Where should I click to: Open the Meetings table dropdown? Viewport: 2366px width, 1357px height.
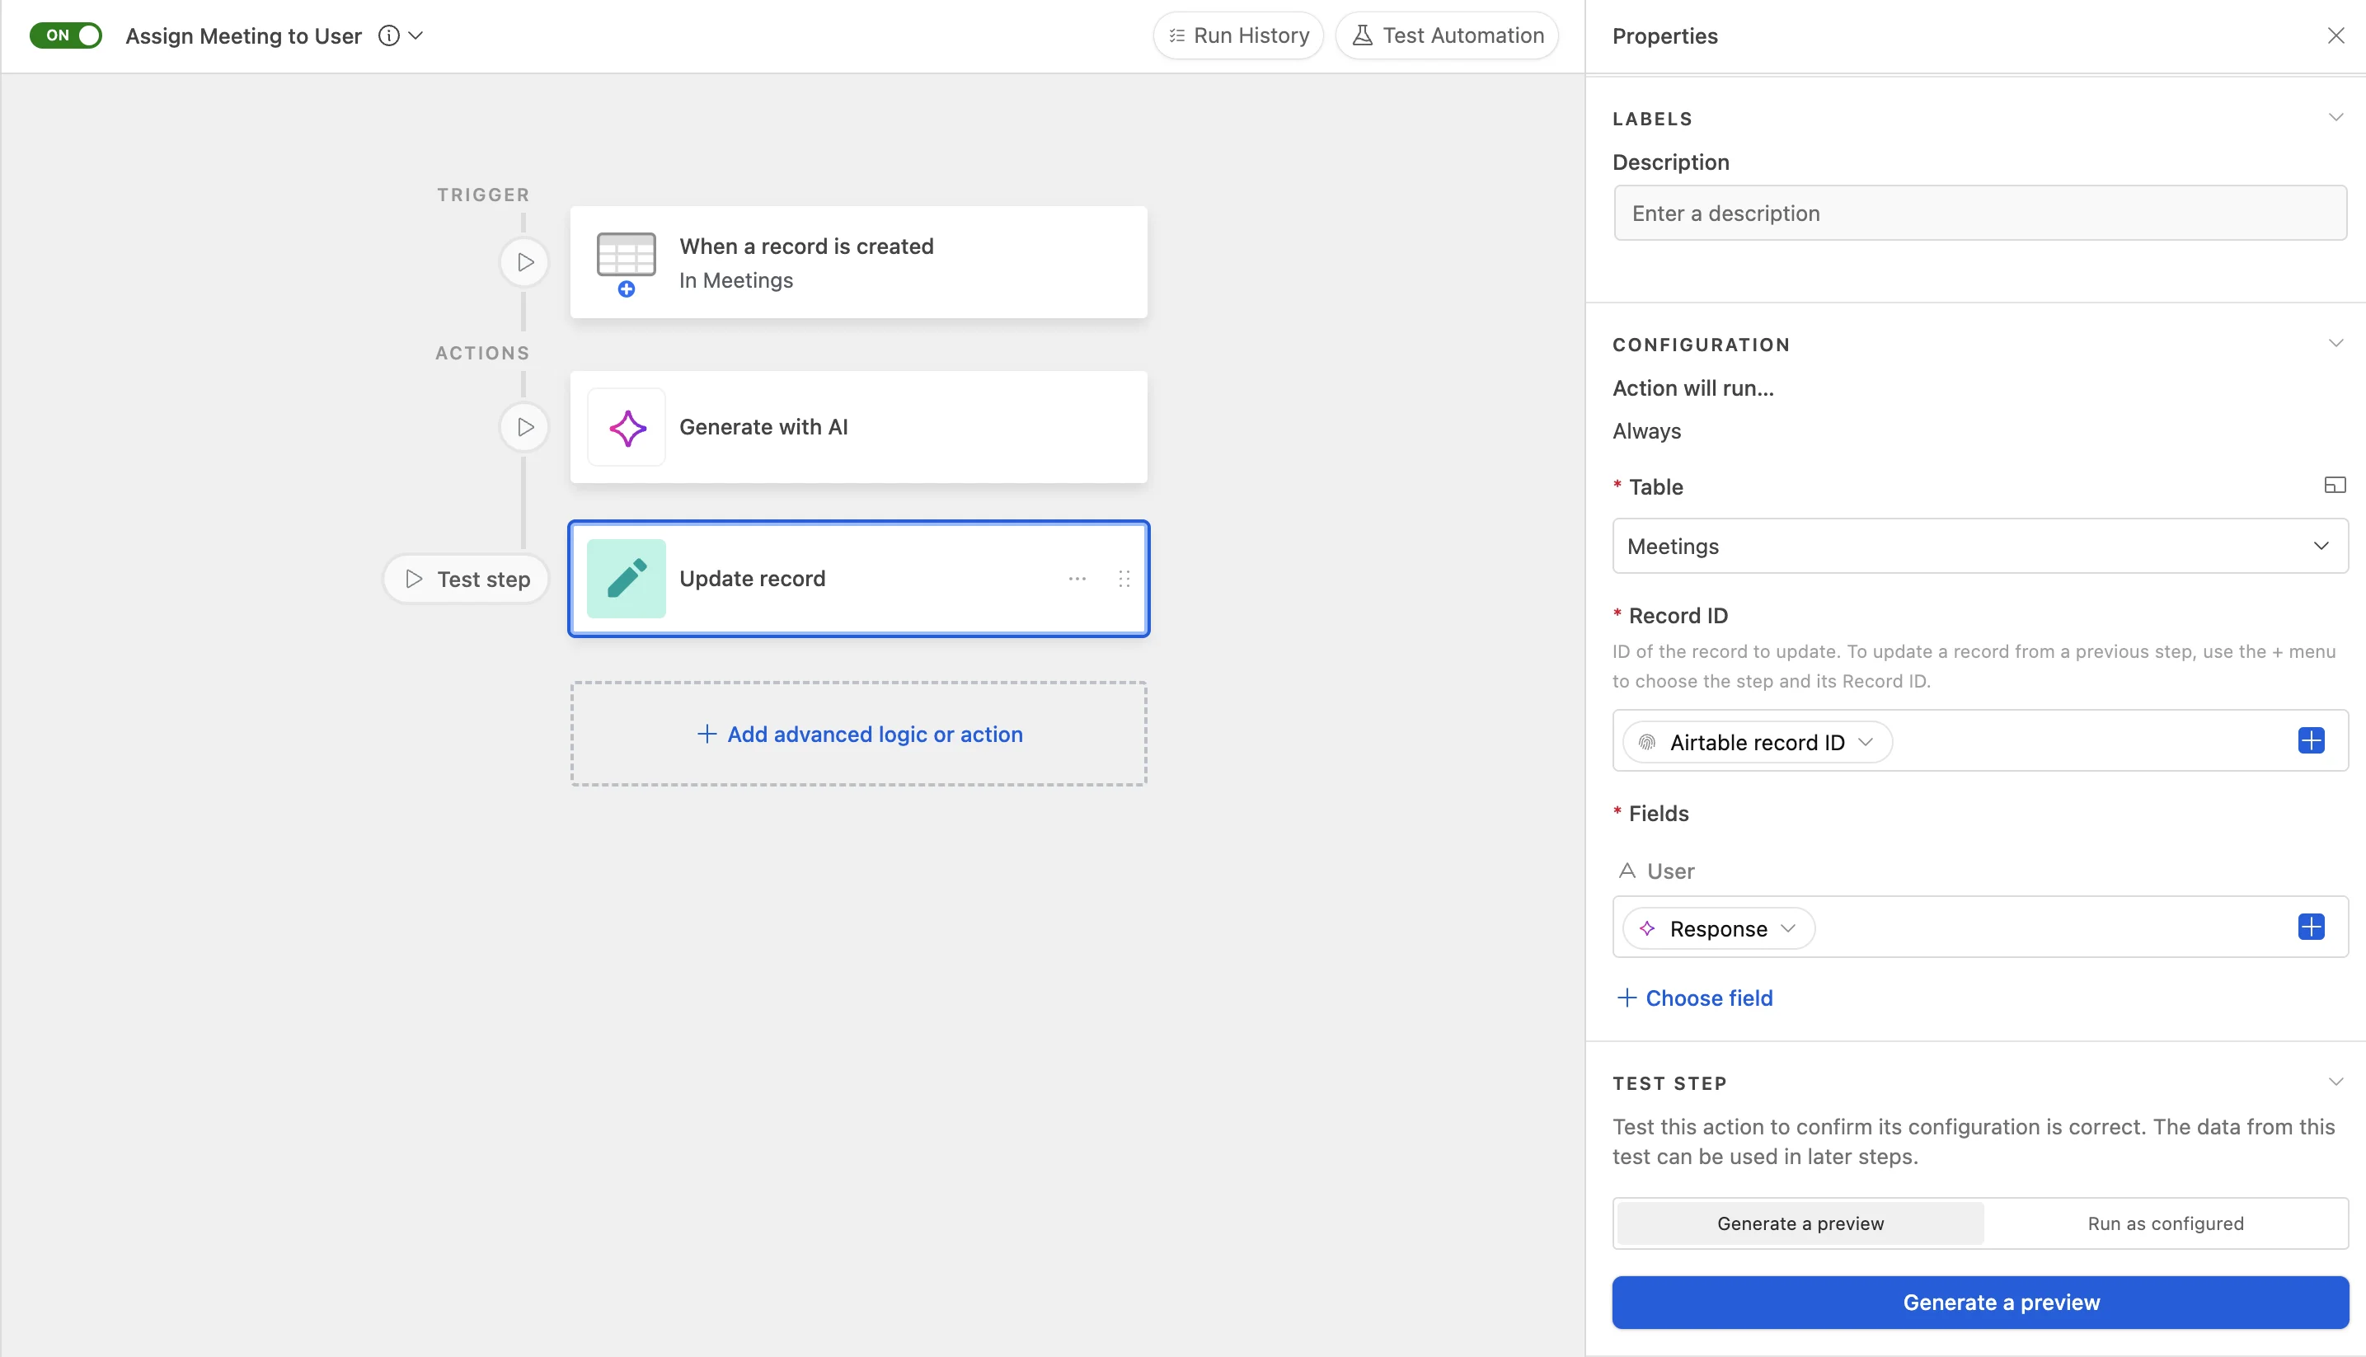1979,546
